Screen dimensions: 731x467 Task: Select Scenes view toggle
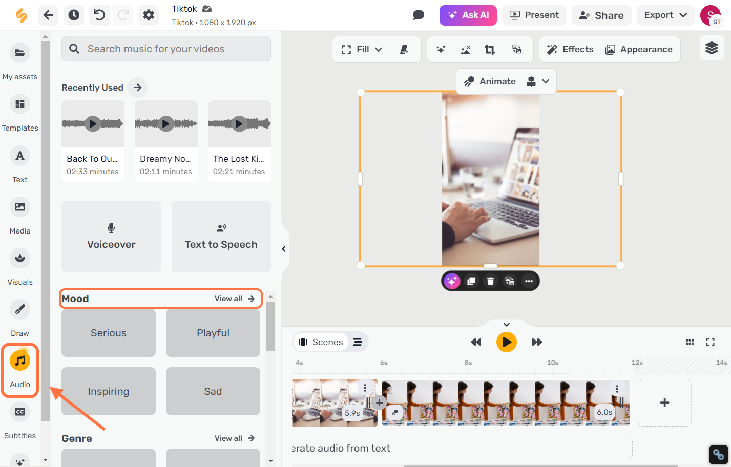[x=321, y=342]
